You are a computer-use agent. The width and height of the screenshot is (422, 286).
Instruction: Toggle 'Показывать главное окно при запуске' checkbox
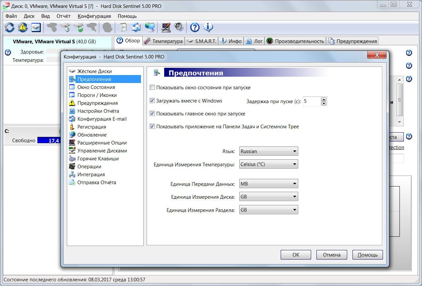point(152,114)
